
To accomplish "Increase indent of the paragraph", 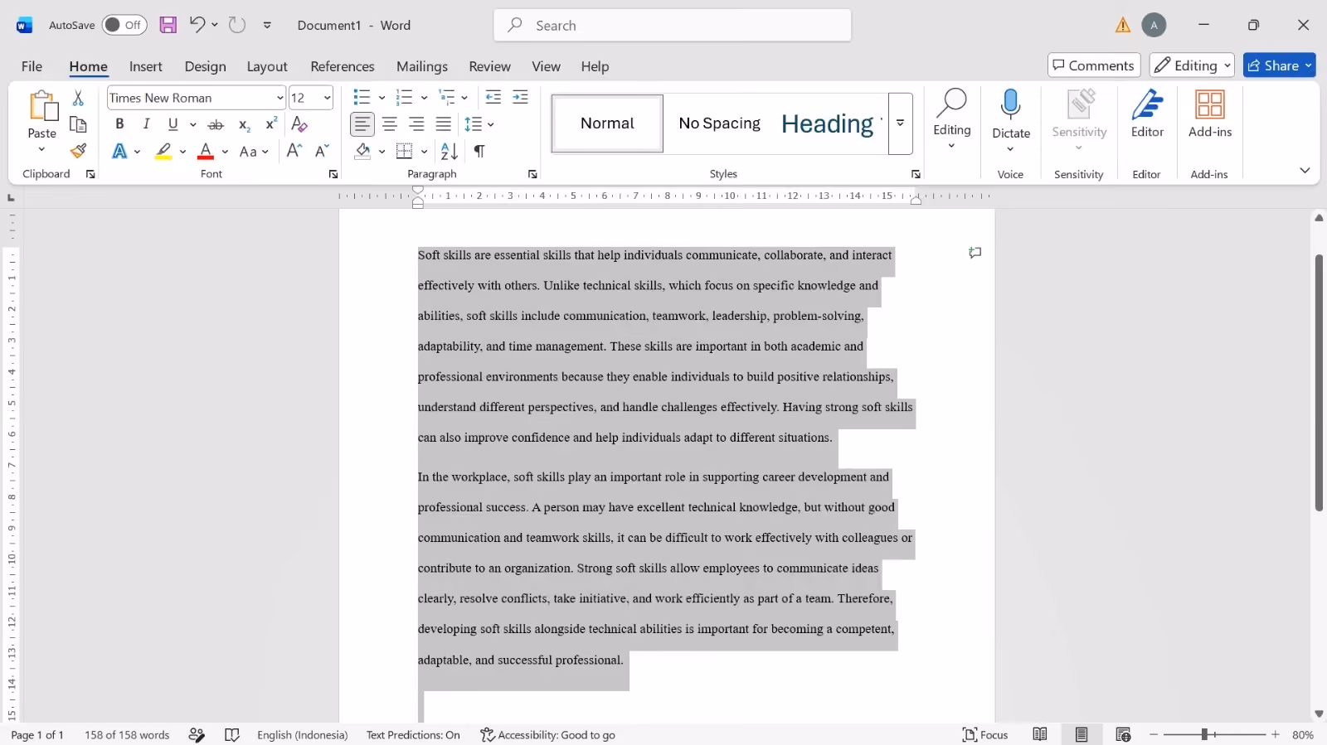I will click(520, 98).
